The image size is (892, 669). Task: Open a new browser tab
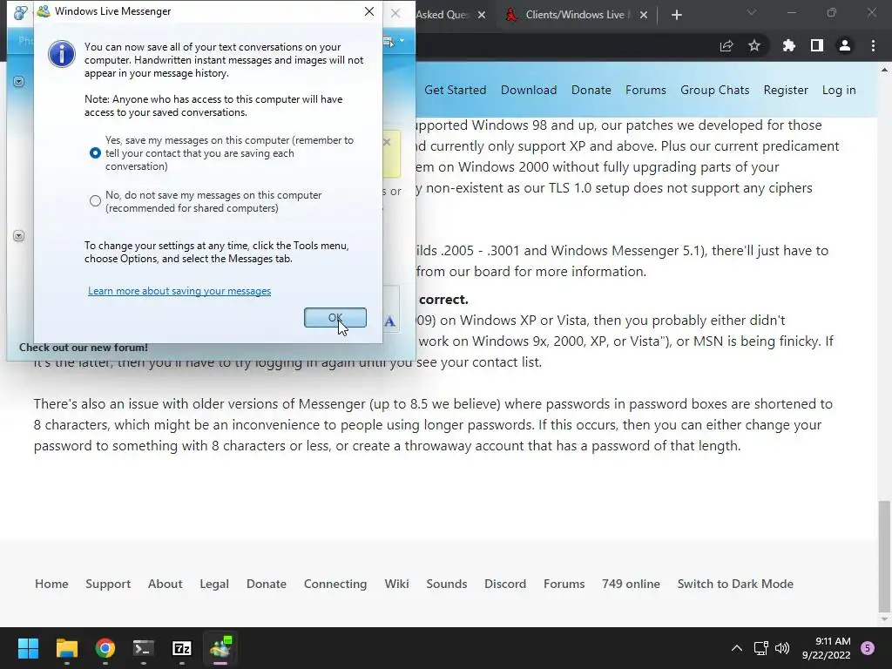(x=676, y=15)
